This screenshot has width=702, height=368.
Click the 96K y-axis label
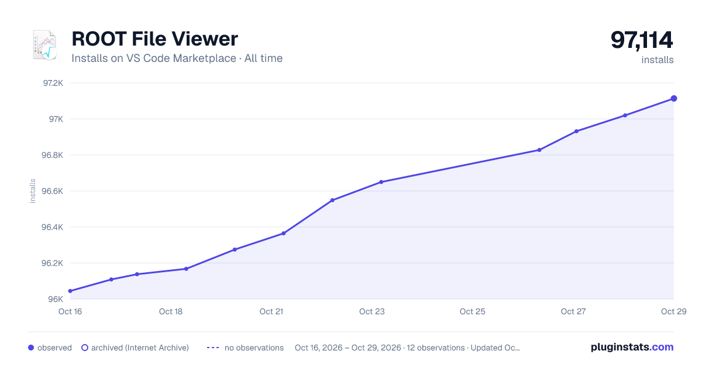coord(56,299)
